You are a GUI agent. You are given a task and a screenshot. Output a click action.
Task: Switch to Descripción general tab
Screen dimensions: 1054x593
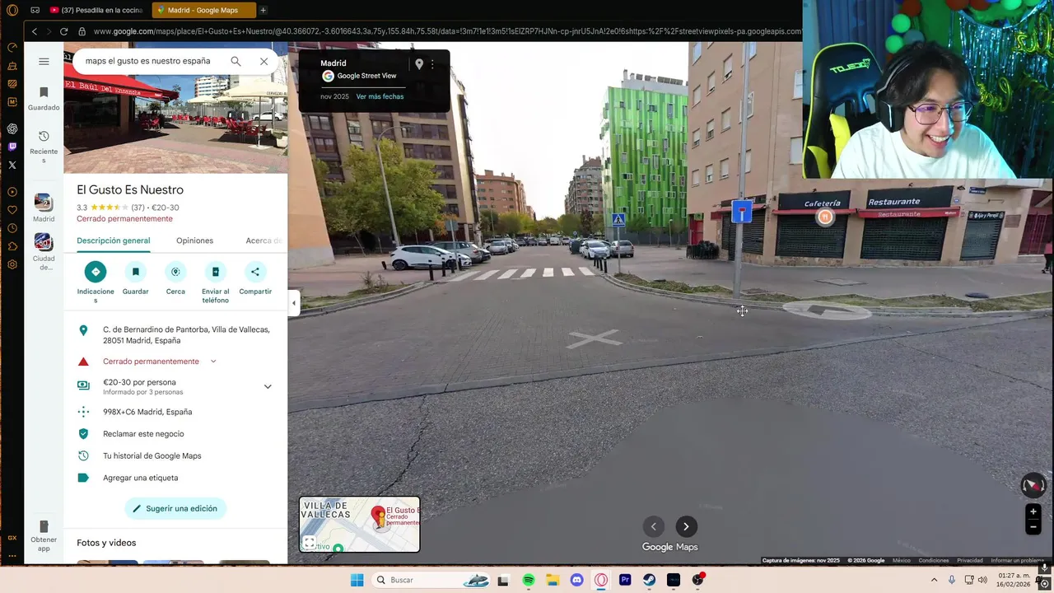[113, 240]
